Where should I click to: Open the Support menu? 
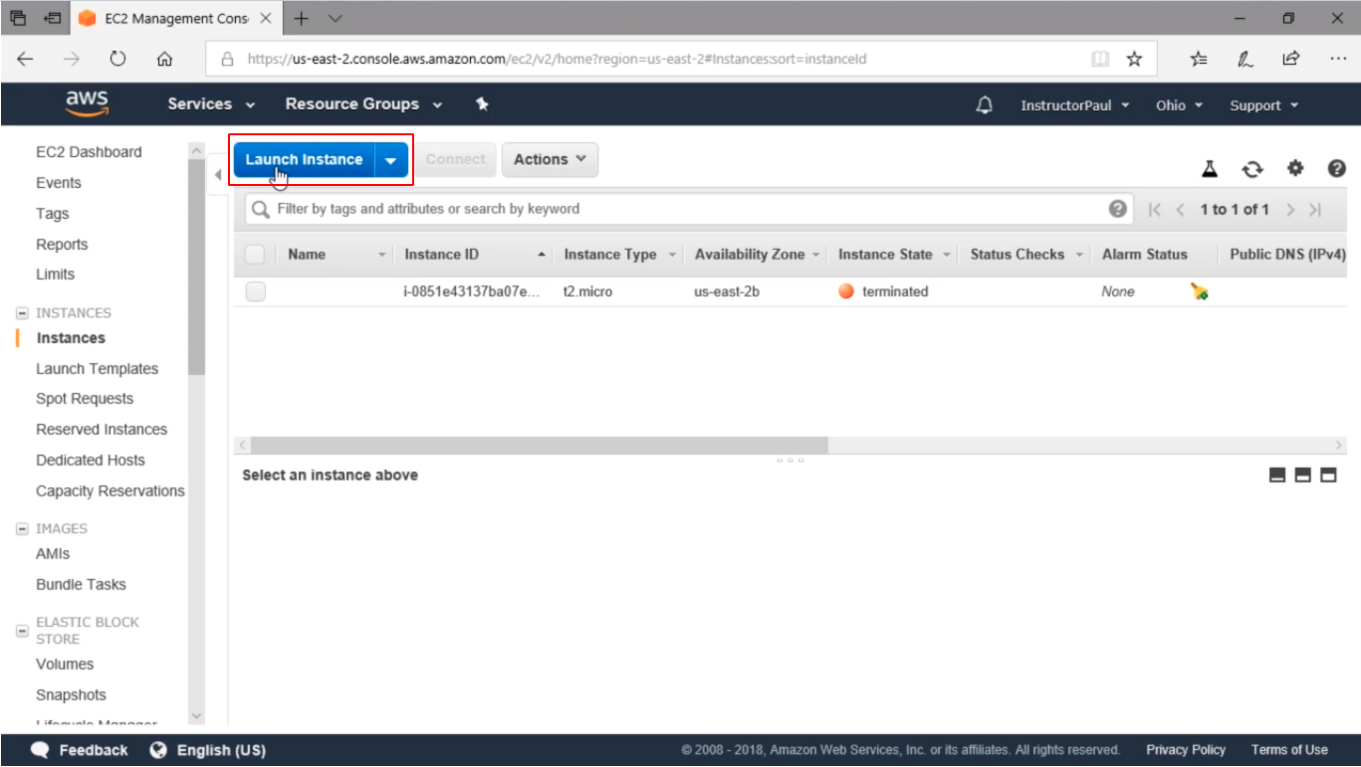coord(1264,105)
